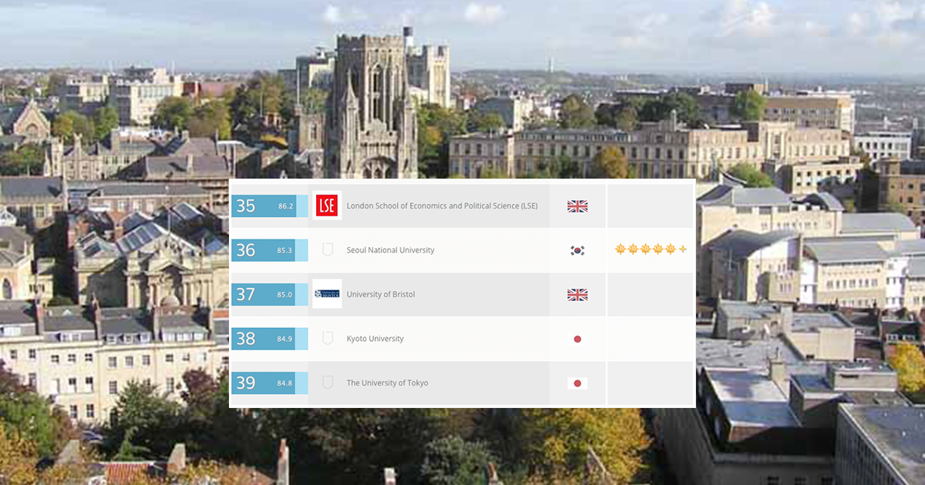Click the shield placeholder icon for University of Tokyo
Screen dimensions: 925x485
[x=328, y=383]
